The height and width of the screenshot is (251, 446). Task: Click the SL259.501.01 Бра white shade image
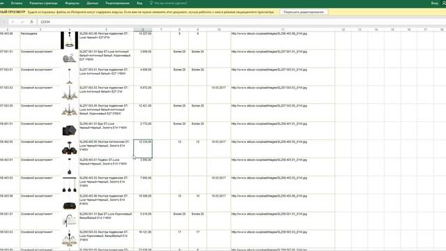[70, 220]
